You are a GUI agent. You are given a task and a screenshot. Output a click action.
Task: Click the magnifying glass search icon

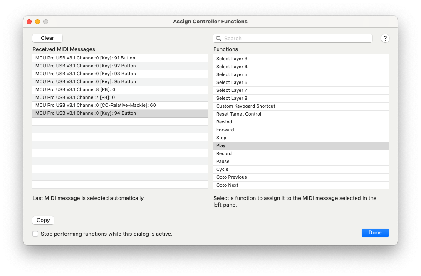tap(218, 38)
